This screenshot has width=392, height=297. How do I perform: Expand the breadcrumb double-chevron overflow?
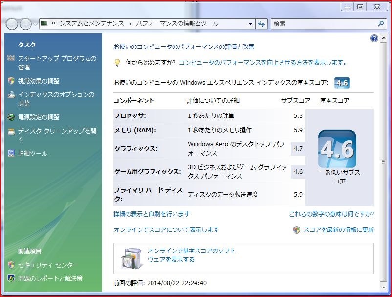pyautogui.click(x=53, y=23)
